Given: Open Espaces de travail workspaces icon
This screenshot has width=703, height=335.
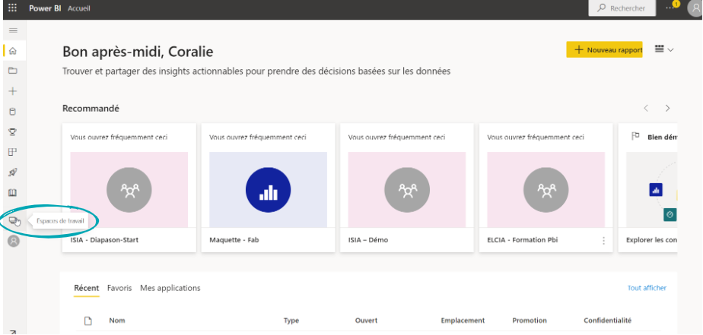Looking at the screenshot, I should (x=13, y=221).
